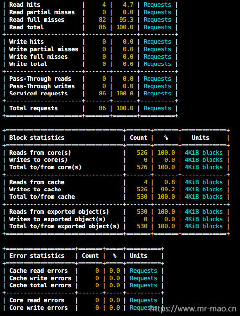Click the "Block statistics" table header
The height and width of the screenshot is (316, 240).
[x=37, y=138]
